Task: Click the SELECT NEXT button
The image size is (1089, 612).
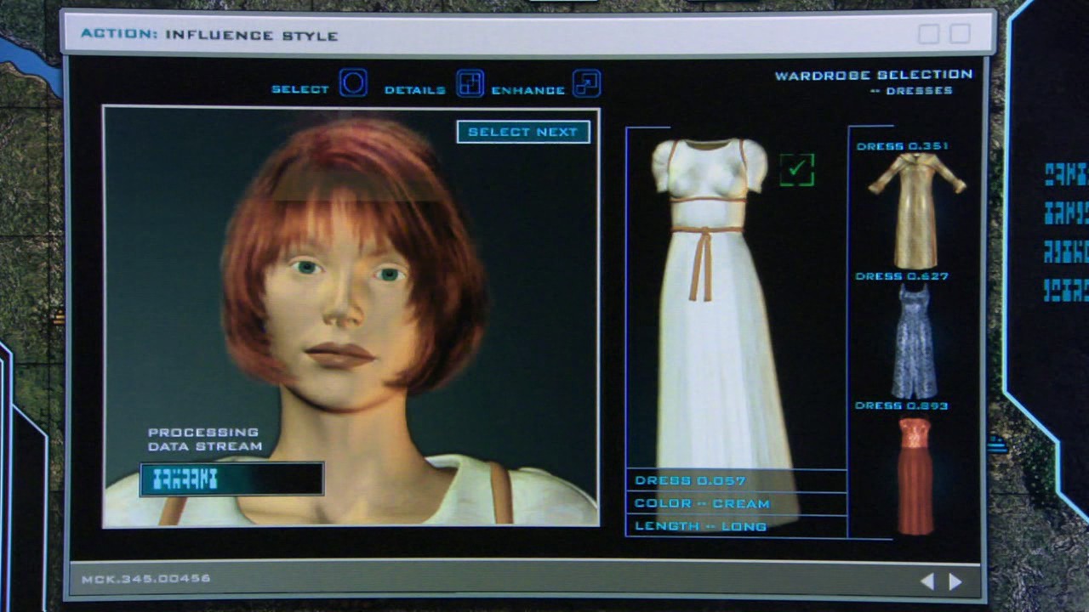Action: pyautogui.click(x=523, y=132)
